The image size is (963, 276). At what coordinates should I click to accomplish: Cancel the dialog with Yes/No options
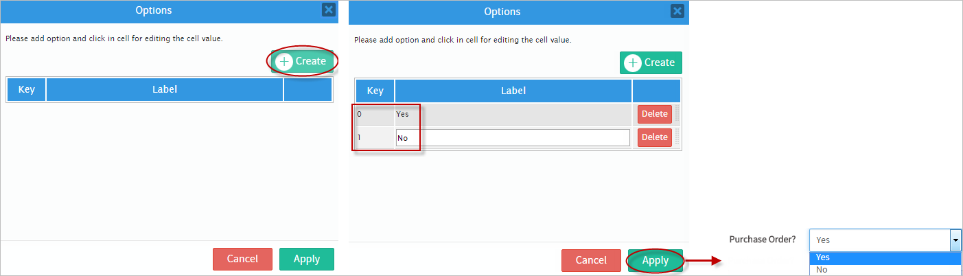(591, 260)
